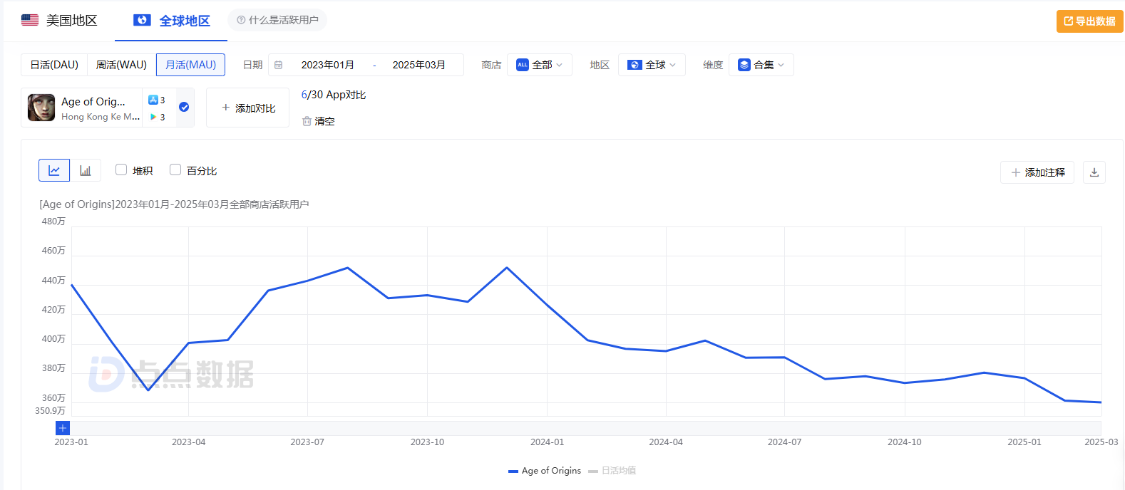Select the 日活(DAU) tab
This screenshot has height=490, width=1125.
[x=54, y=65]
